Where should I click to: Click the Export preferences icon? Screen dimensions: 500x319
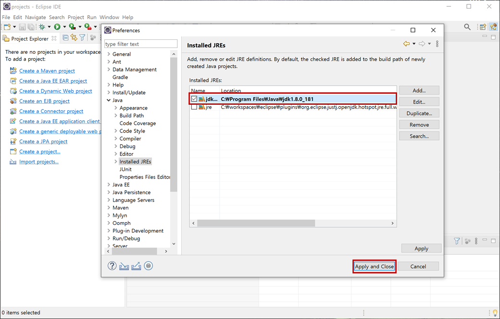pyautogui.click(x=136, y=266)
